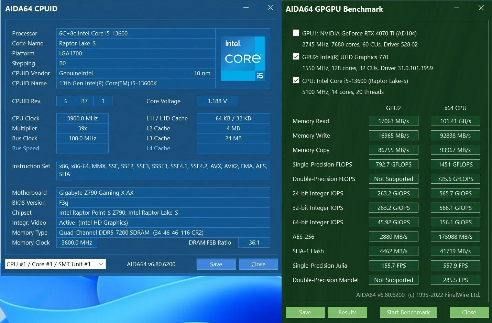This screenshot has width=492, height=323.
Task: Click CPU 64-bit Integer IOPS 156.1 GIOPS
Action: [455, 222]
